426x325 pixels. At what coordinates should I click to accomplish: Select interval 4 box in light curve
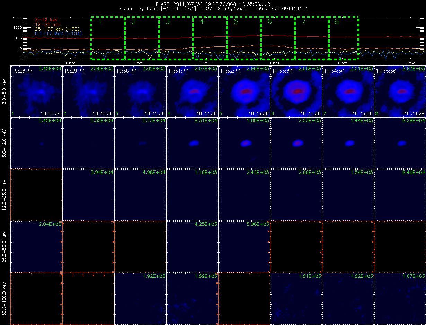[210, 38]
